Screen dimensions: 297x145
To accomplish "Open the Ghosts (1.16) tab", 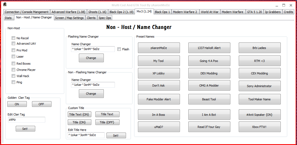I will tap(97, 12).
